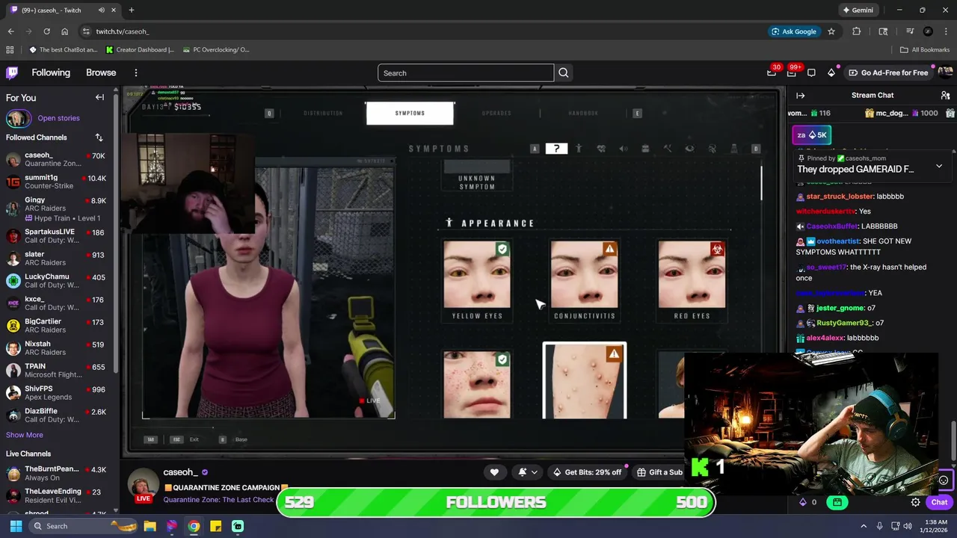Switch to the Handbook game tab

[x=583, y=114]
